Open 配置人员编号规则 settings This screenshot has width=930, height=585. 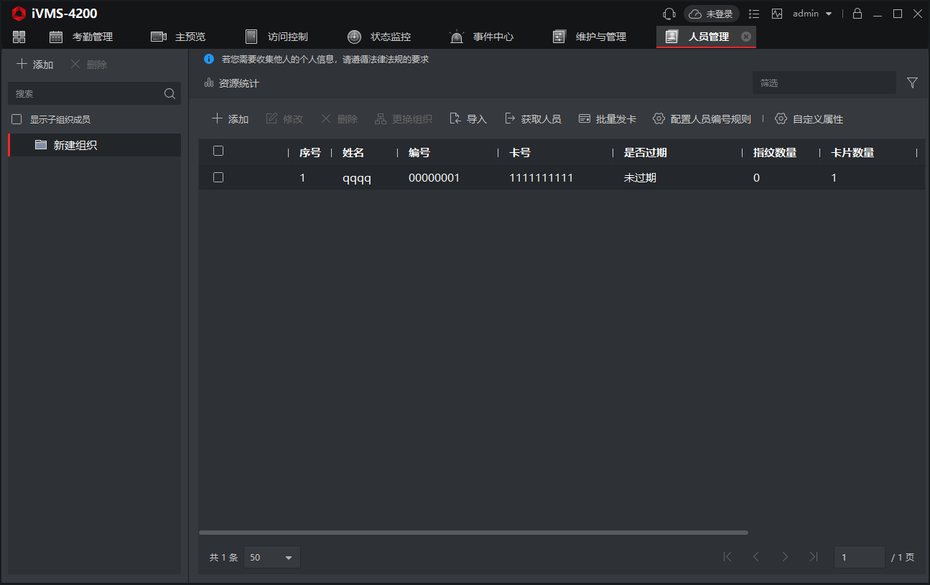702,119
